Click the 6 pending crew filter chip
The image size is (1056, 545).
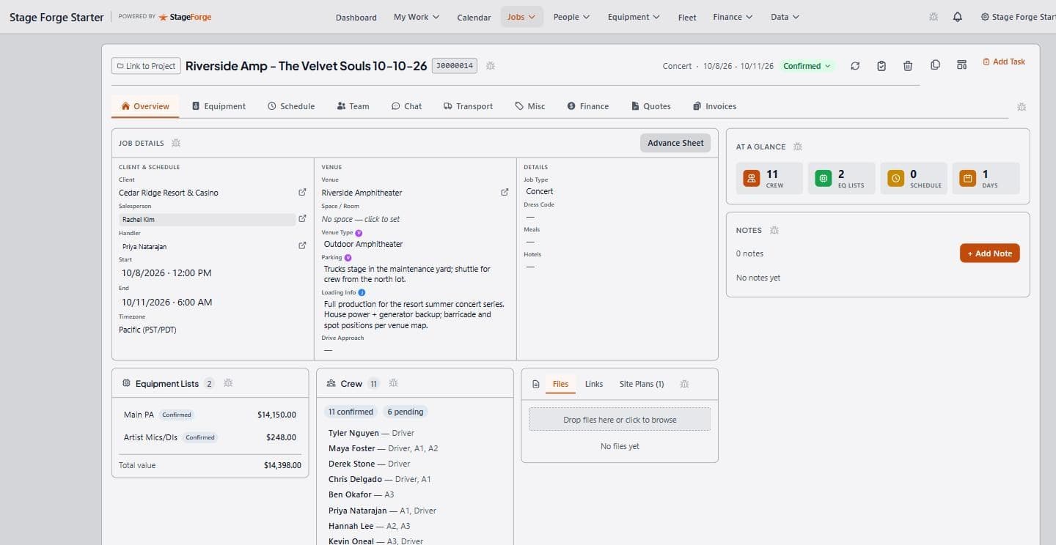point(406,412)
